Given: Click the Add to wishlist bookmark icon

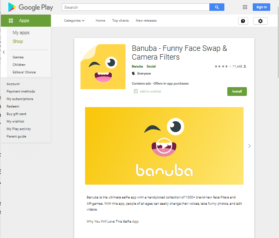Looking at the screenshot, I should pyautogui.click(x=136, y=91).
